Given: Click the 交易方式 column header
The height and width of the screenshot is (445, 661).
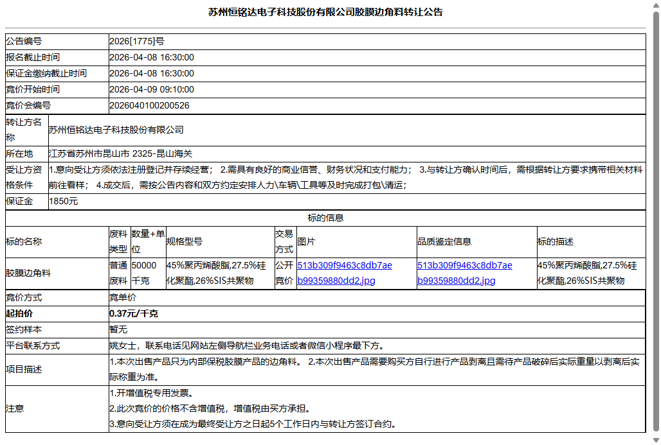Looking at the screenshot, I should click(x=285, y=241).
